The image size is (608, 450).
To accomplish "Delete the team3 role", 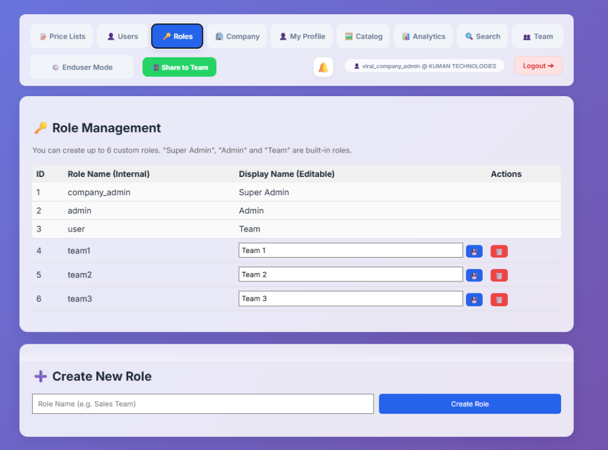I will (499, 300).
